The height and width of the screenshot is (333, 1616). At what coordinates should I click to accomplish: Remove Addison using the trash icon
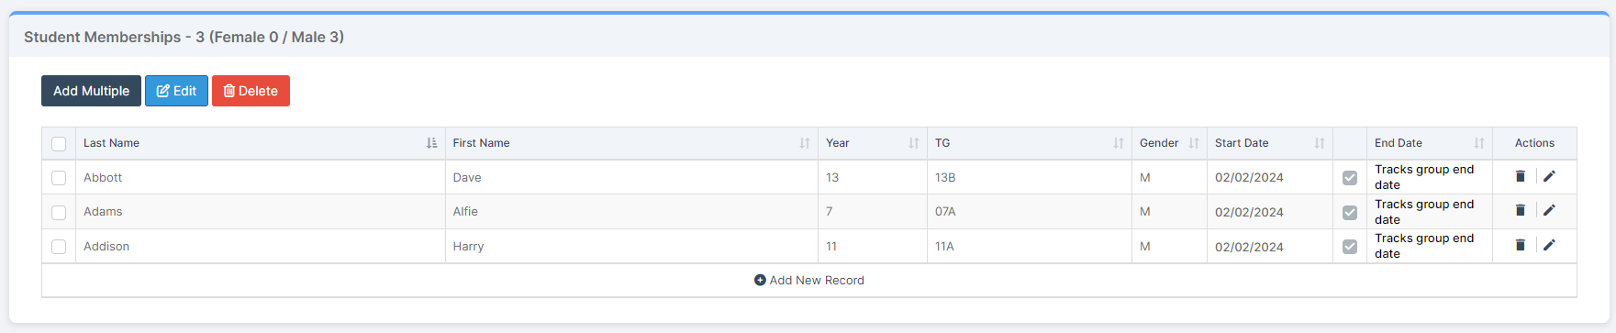(1520, 245)
